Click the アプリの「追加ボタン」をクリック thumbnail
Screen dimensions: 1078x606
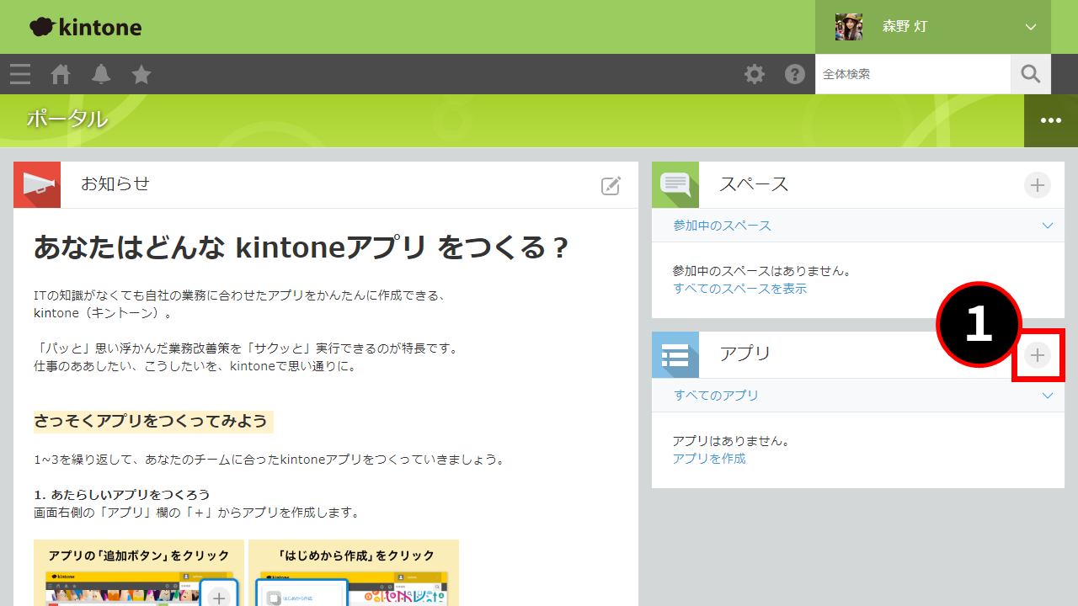click(139, 573)
